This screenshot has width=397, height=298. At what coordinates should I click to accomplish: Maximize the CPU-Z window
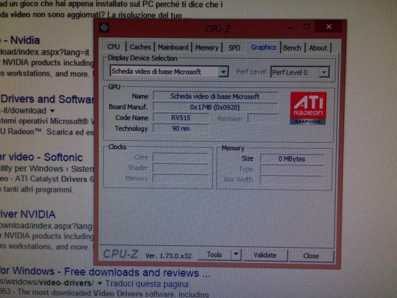(306, 26)
